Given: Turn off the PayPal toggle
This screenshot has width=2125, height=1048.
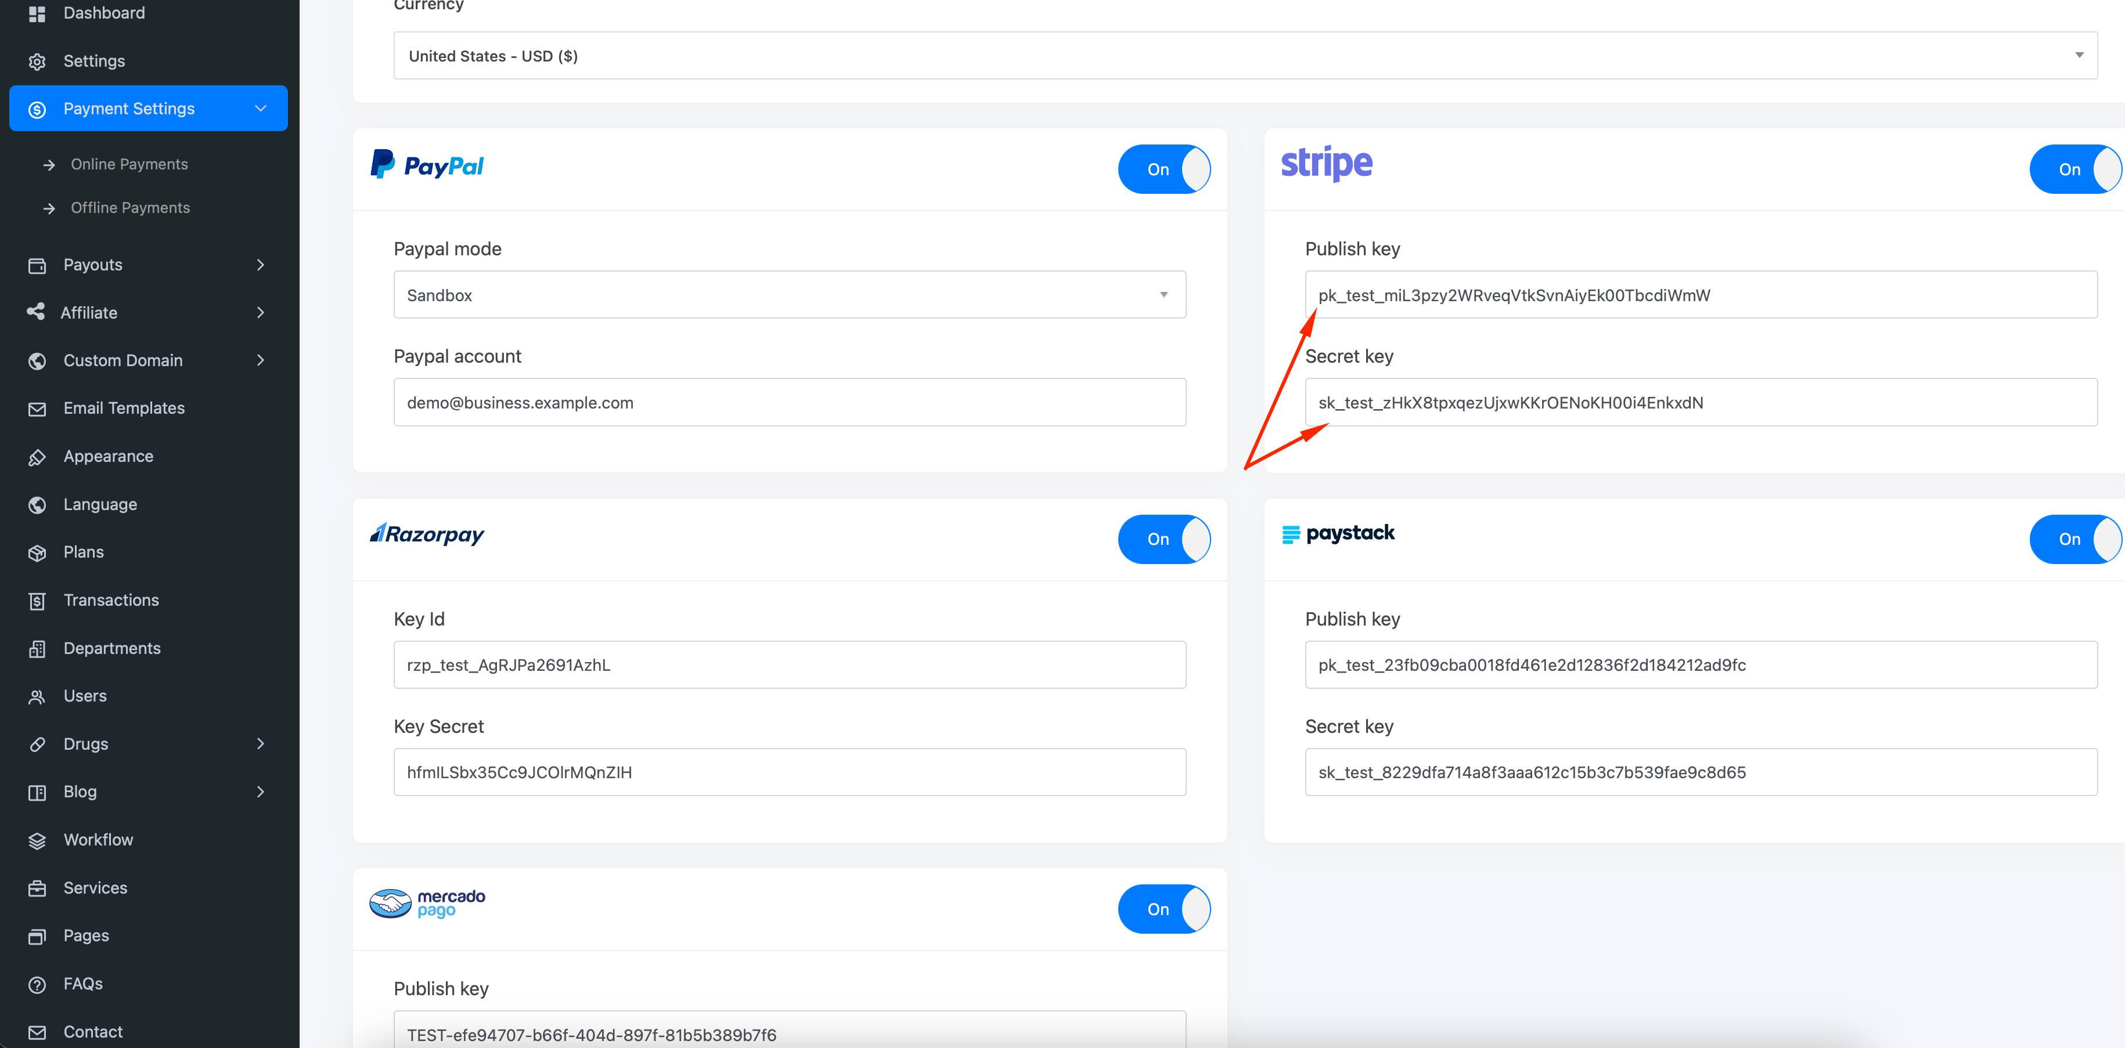Looking at the screenshot, I should 1164,169.
